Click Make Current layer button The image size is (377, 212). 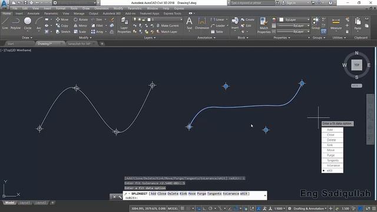(167, 25)
